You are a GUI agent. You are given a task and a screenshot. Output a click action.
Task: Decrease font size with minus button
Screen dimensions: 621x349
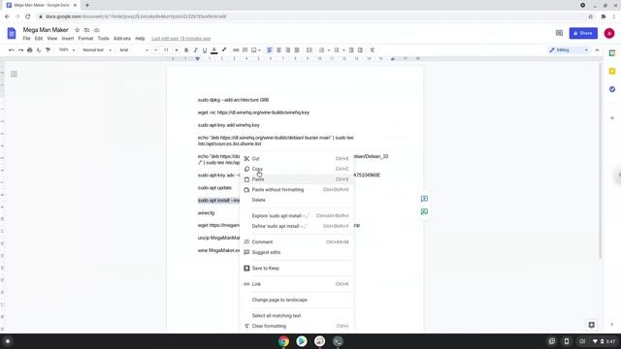coord(155,50)
